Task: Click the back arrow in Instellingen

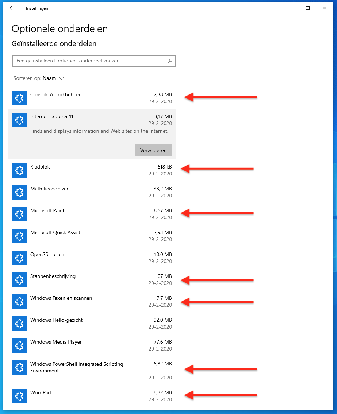Action: [12, 8]
